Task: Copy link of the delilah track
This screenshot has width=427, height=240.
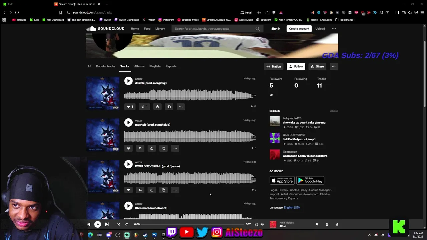Action: pos(169,107)
